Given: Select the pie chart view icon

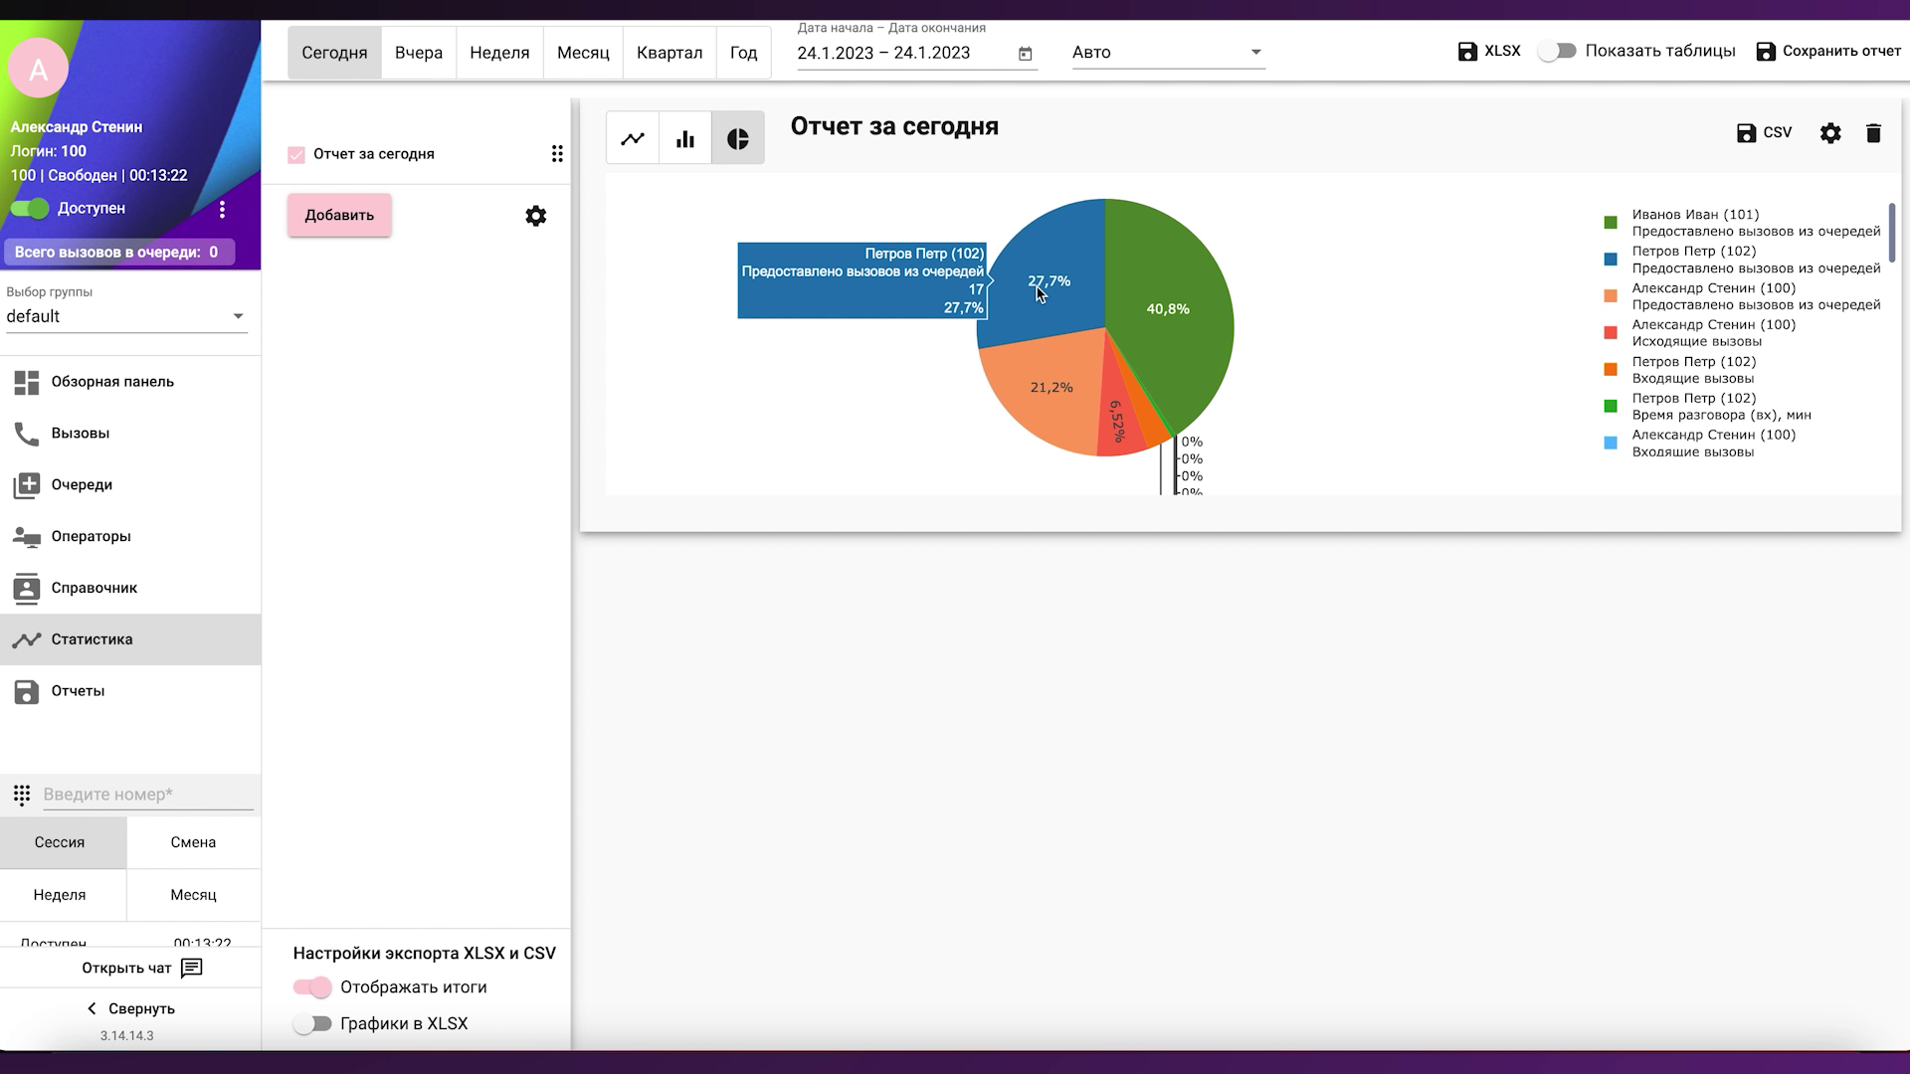Looking at the screenshot, I should click(x=738, y=139).
